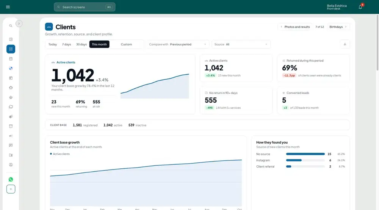This screenshot has height=210, width=379.
Task: Select the Custom period tab
Action: pyautogui.click(x=126, y=44)
